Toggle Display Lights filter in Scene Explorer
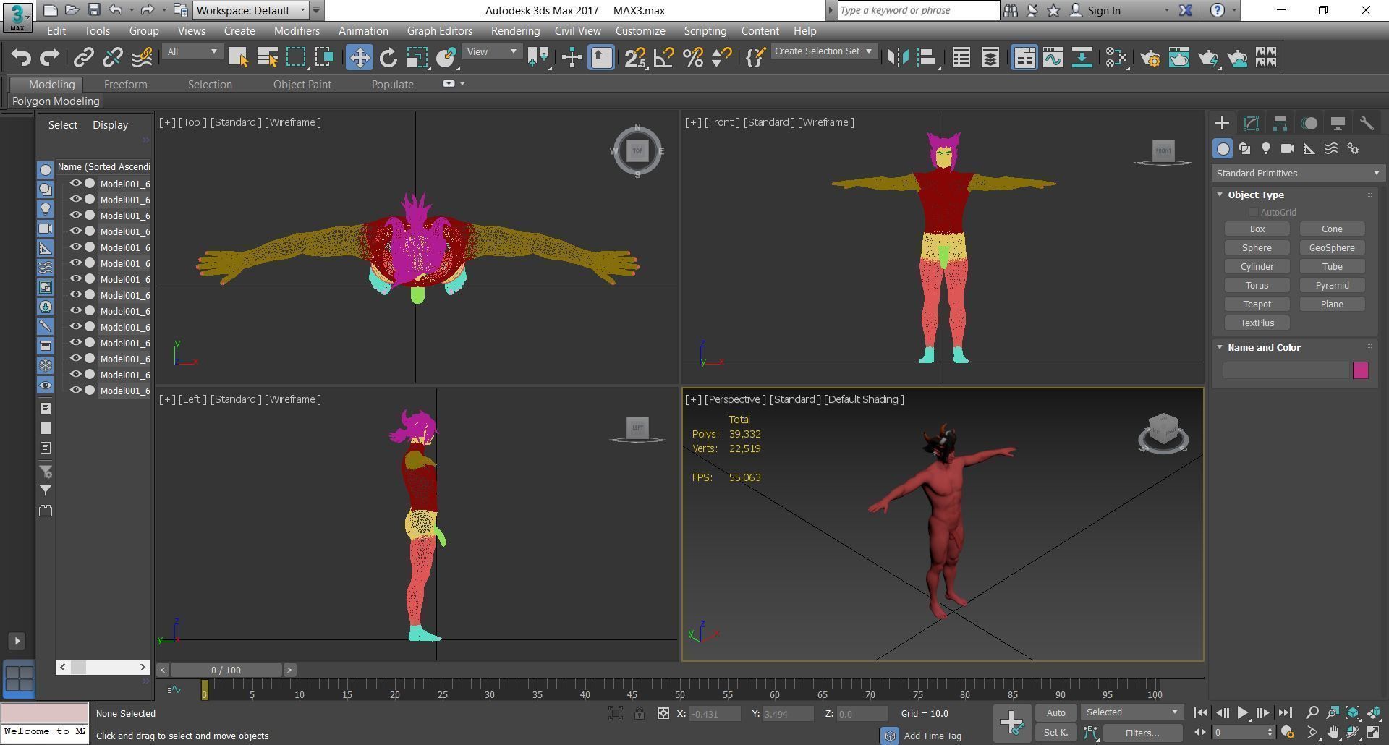Viewport: 1389px width, 745px height. click(46, 209)
